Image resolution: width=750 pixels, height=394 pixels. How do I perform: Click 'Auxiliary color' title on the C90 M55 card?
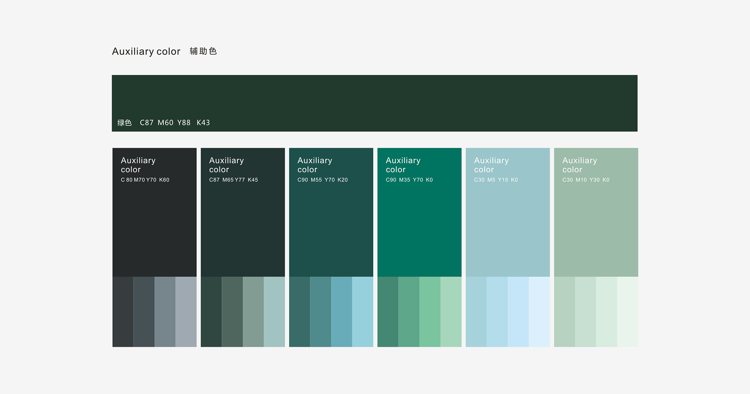pos(315,165)
